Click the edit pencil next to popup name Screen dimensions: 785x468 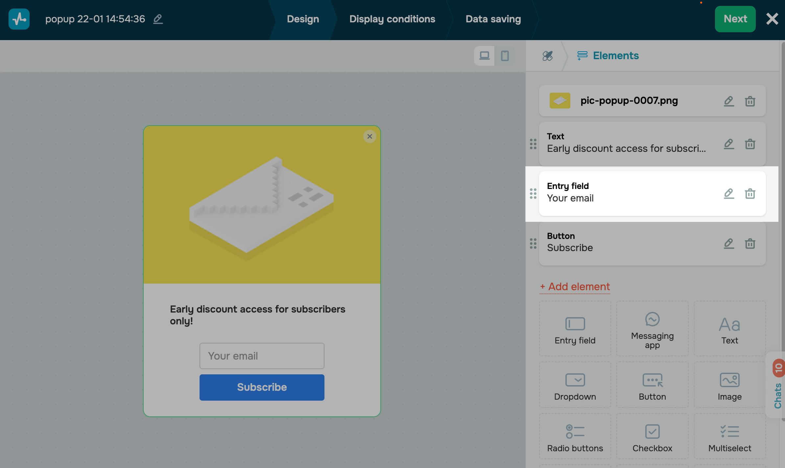[x=158, y=19]
